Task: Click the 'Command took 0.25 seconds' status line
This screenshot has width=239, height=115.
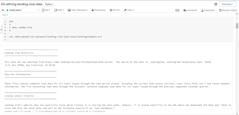Action: [55, 111]
